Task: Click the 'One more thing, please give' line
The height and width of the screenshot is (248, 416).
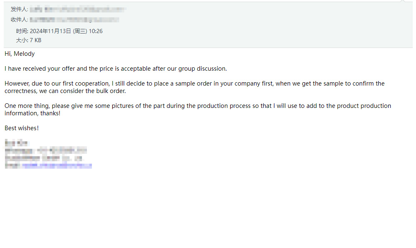Action: (198, 106)
